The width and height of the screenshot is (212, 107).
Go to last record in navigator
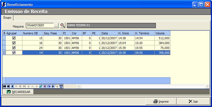tap(25, 86)
